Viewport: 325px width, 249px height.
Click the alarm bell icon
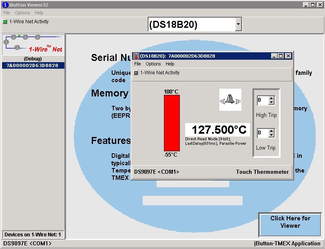tap(230, 100)
